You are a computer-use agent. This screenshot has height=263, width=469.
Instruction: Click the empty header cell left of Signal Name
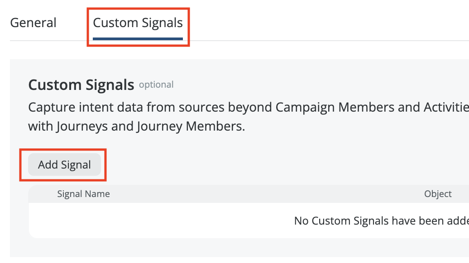pos(42,194)
